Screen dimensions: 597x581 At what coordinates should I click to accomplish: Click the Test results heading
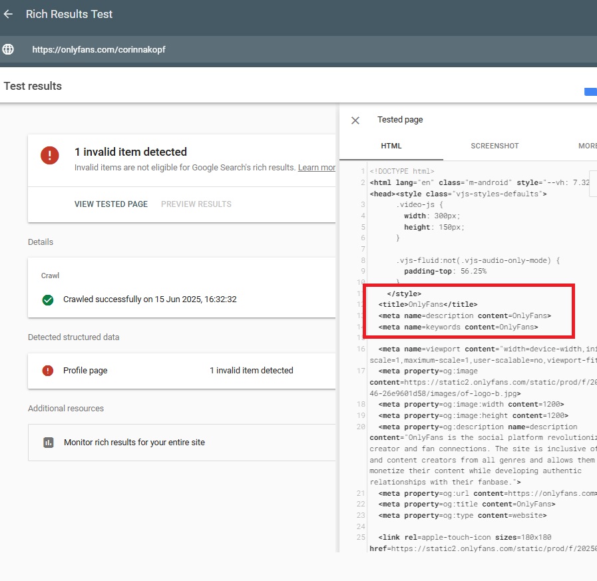click(x=33, y=86)
